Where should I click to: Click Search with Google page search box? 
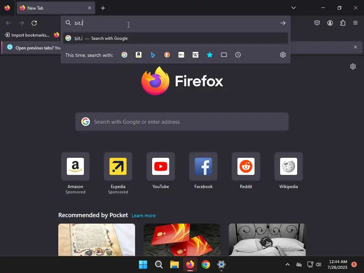pyautogui.click(x=182, y=122)
